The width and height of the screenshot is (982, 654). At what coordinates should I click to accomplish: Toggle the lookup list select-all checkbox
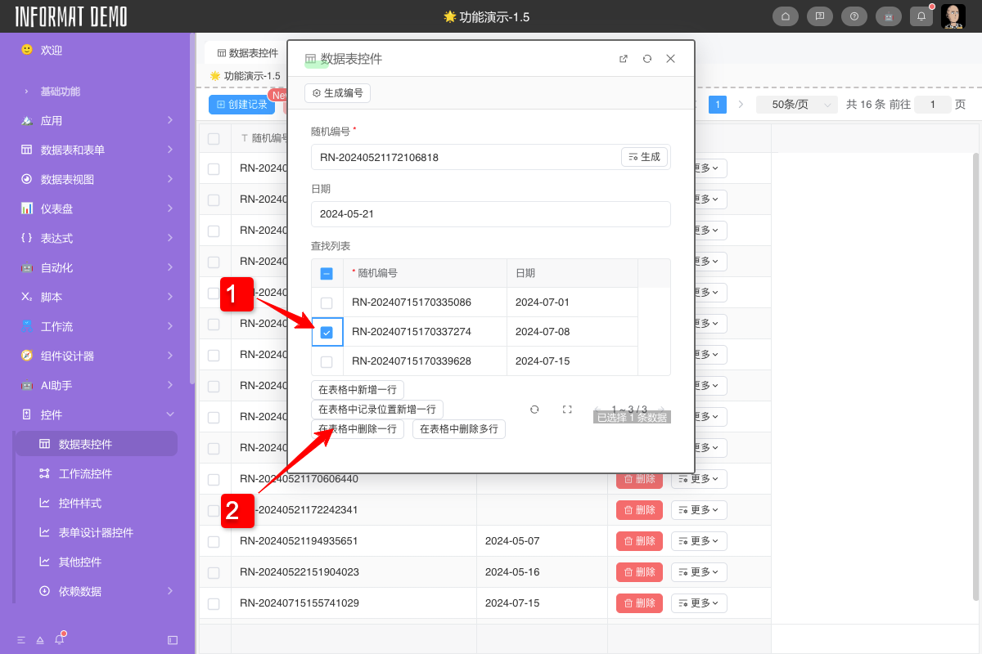(x=327, y=274)
